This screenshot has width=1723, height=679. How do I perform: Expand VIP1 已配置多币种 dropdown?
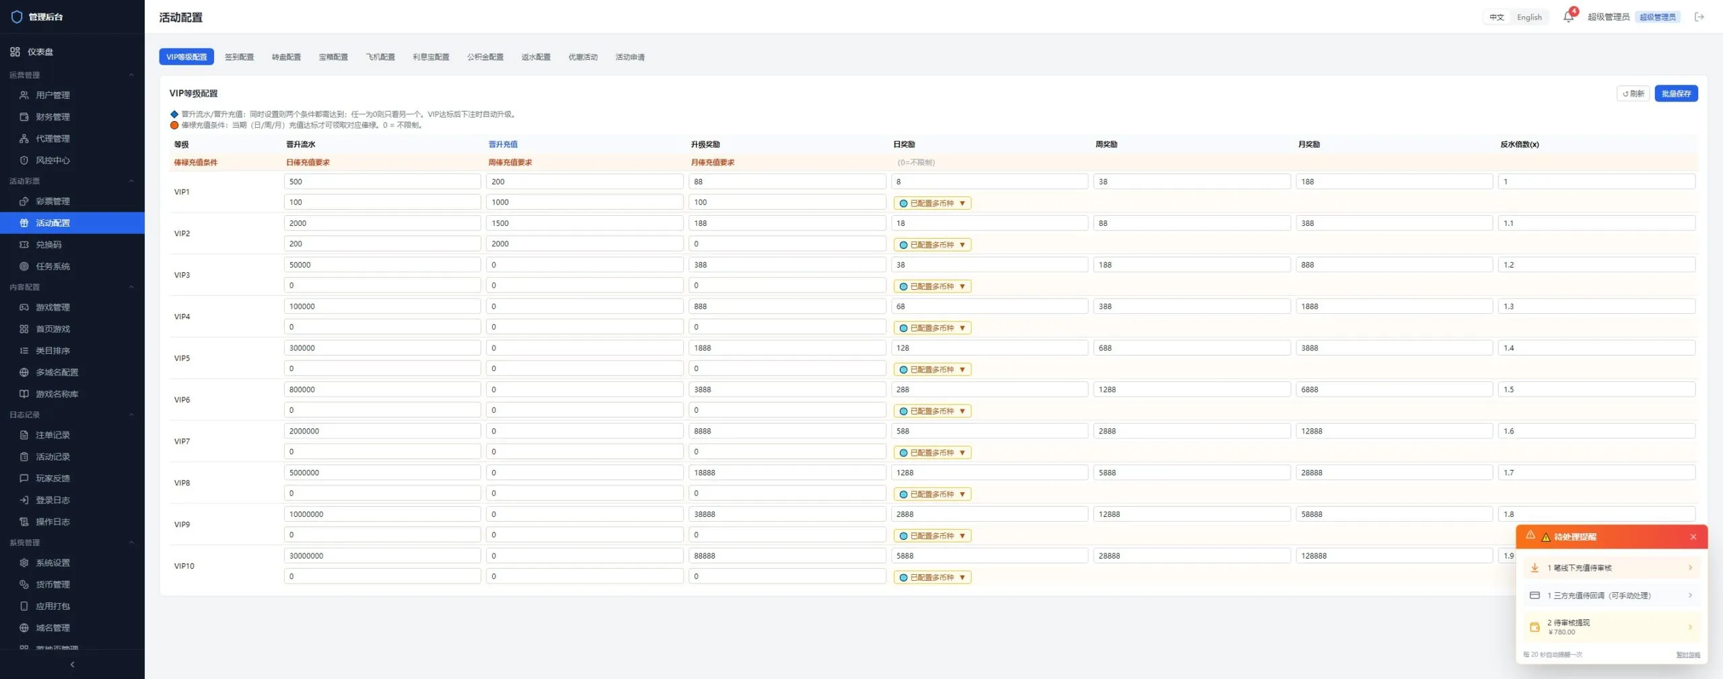[x=932, y=203]
